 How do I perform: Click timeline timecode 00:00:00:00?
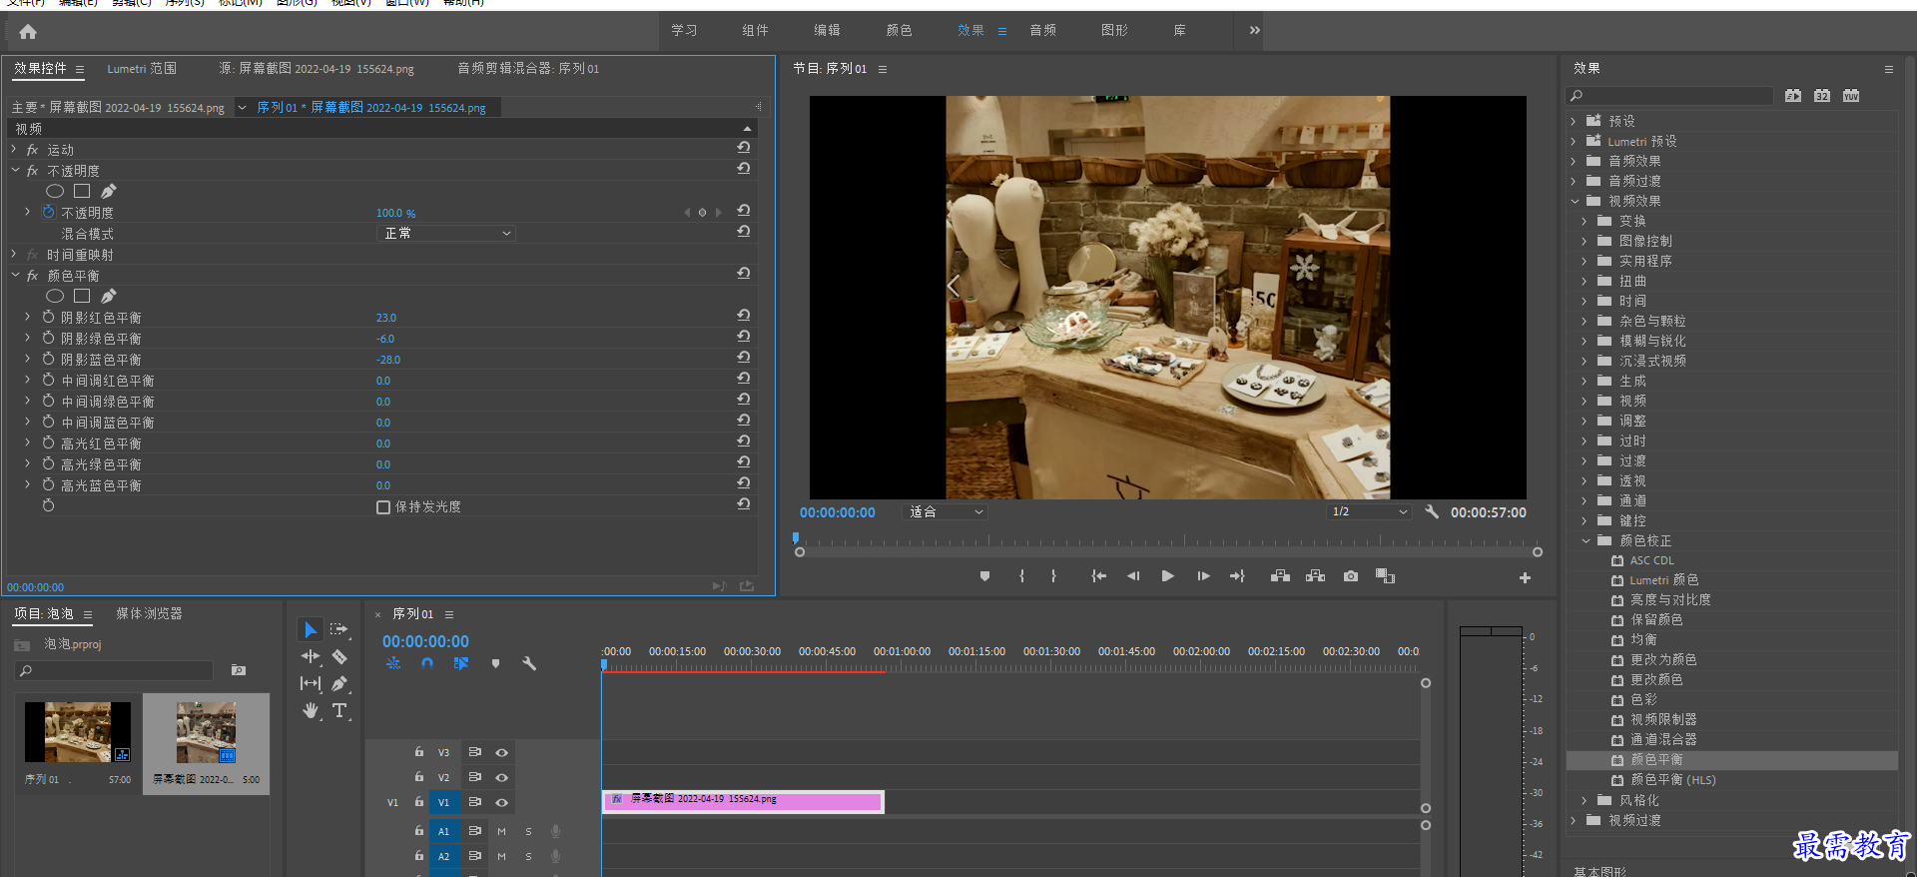425,641
